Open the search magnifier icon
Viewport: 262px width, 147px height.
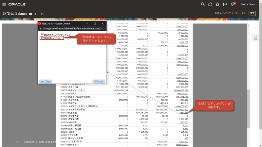pyautogui.click(x=203, y=4)
